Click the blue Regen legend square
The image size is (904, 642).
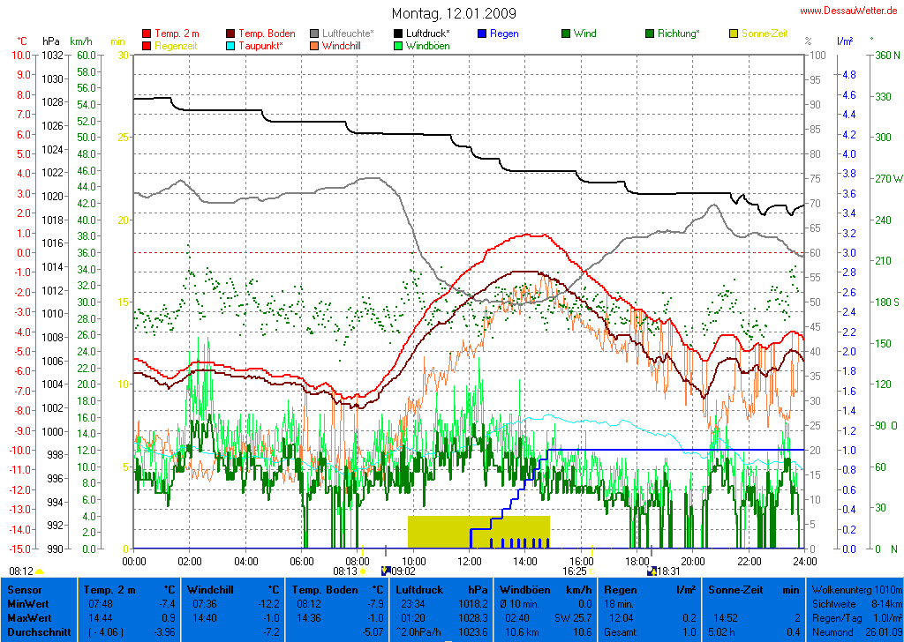[x=483, y=34]
